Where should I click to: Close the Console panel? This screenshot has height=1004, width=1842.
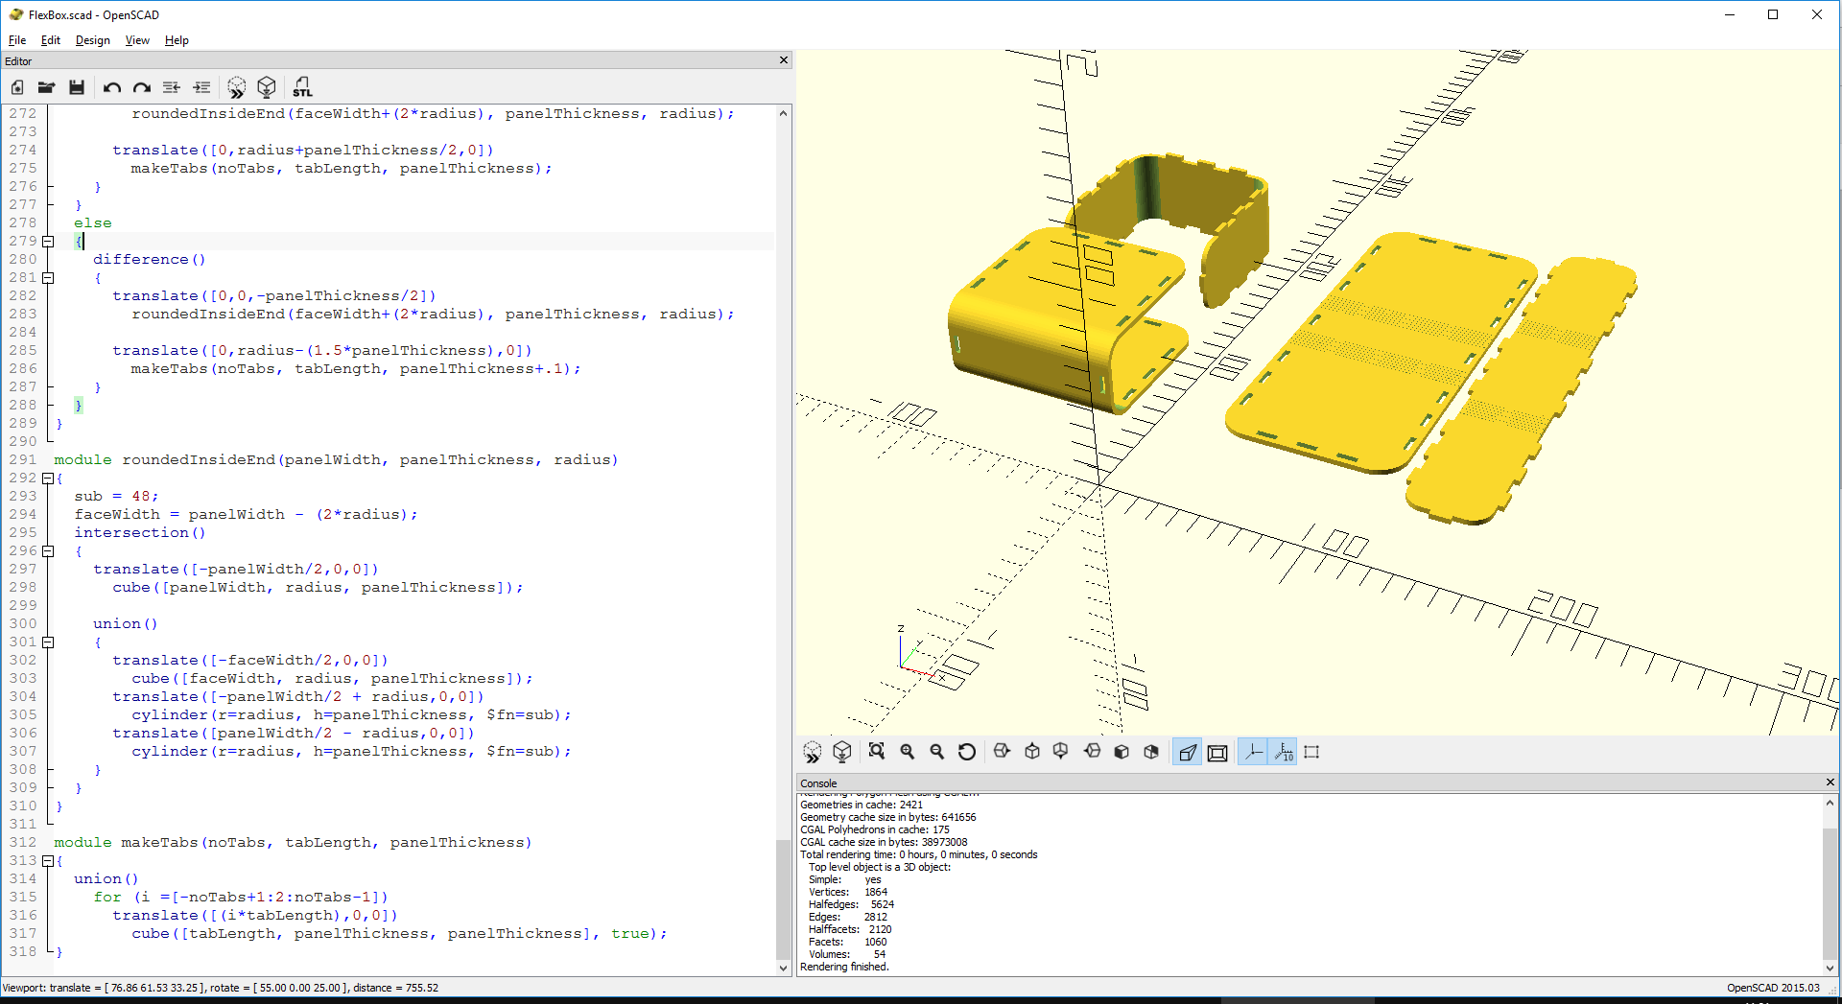coord(1830,782)
